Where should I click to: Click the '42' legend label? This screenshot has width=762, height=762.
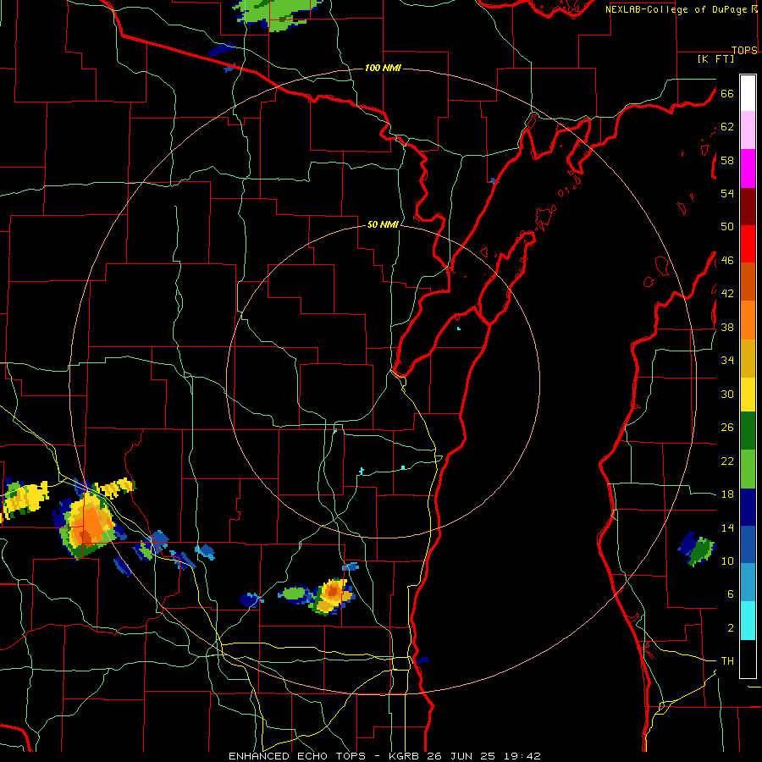click(x=727, y=294)
